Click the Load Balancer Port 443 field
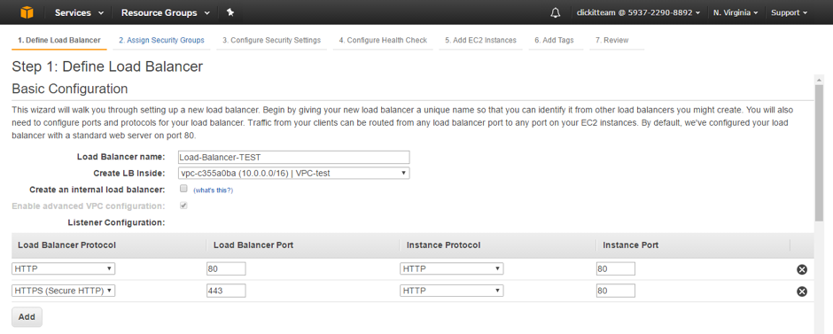This screenshot has width=833, height=334. point(226,291)
